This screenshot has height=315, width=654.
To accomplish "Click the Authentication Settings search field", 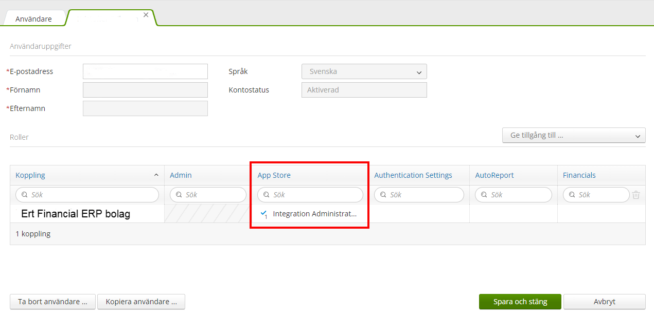I will [419, 195].
